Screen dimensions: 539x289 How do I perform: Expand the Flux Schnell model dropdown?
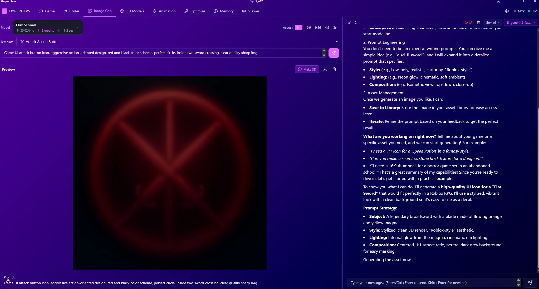[x=48, y=27]
